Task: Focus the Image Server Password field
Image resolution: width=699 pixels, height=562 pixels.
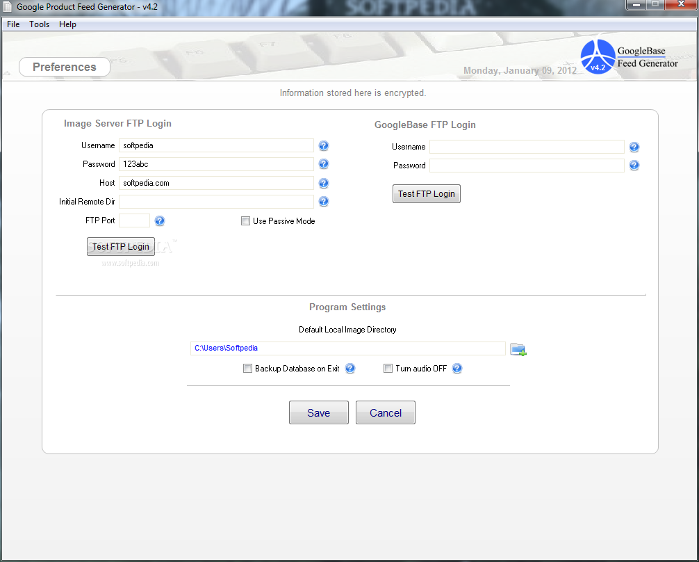Action: 216,164
